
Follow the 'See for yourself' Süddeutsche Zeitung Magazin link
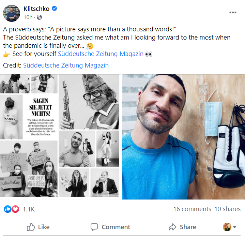tap(101, 54)
